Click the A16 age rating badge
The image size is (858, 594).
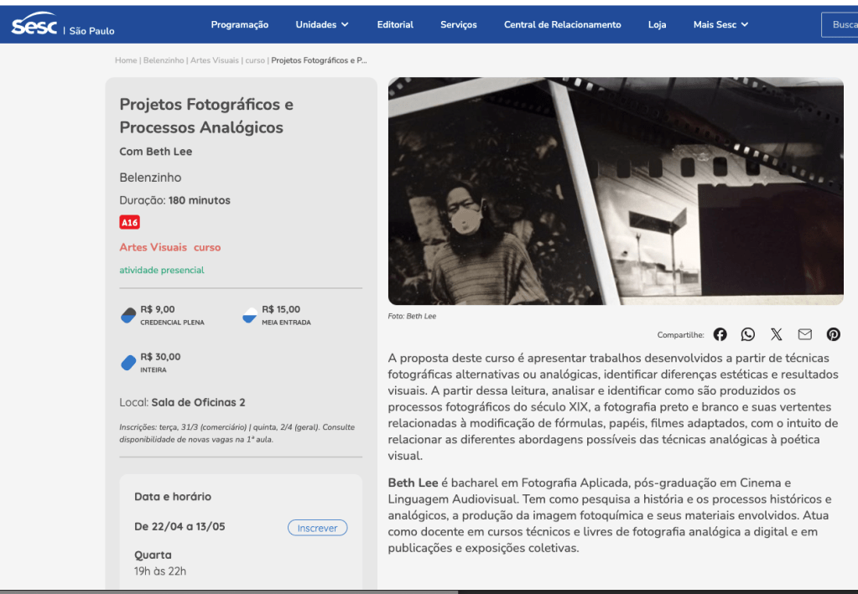tap(129, 223)
